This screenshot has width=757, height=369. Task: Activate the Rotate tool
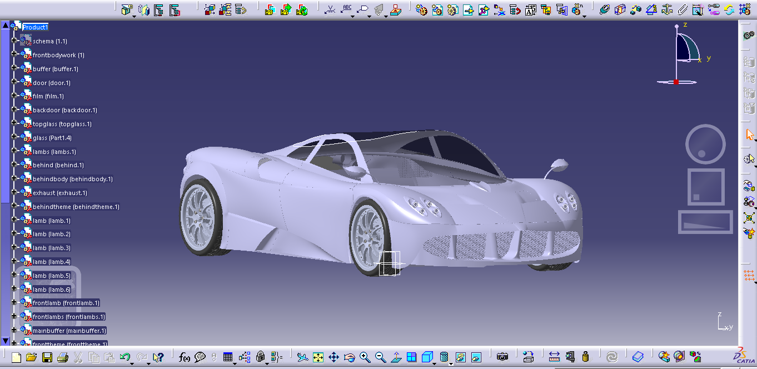coord(349,357)
